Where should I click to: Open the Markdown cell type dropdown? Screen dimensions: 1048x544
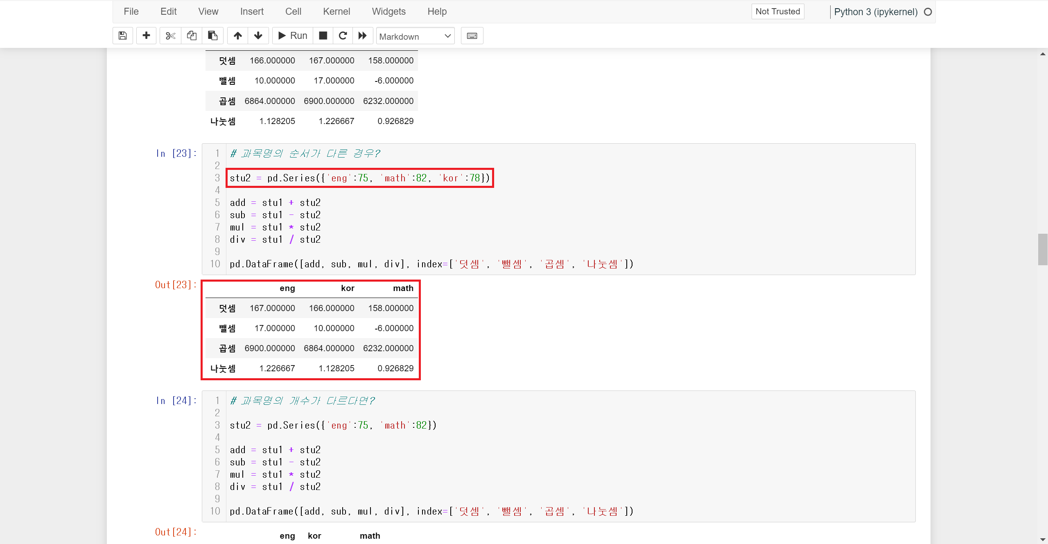pos(415,36)
